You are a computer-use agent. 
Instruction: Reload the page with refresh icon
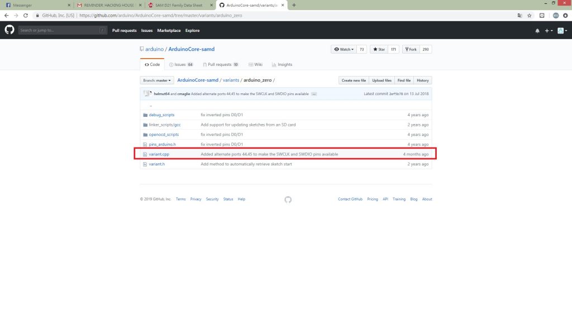(26, 15)
